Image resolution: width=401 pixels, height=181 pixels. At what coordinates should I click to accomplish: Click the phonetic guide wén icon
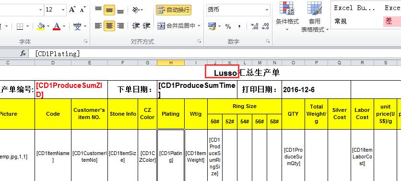tap(77, 26)
